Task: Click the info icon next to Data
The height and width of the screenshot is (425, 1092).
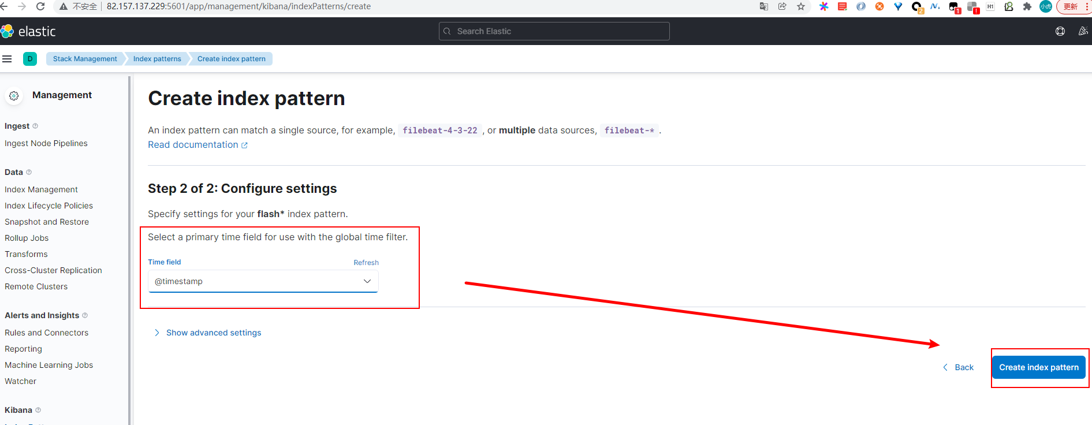Action: click(x=29, y=172)
